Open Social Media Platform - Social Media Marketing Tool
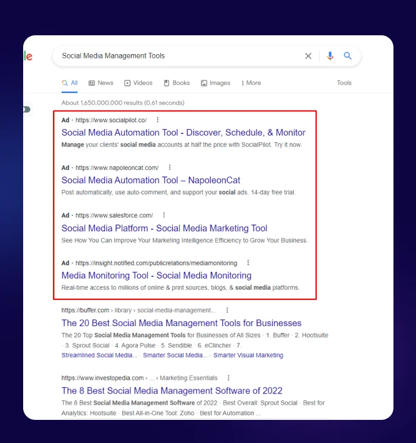416x443 pixels. 164,228
